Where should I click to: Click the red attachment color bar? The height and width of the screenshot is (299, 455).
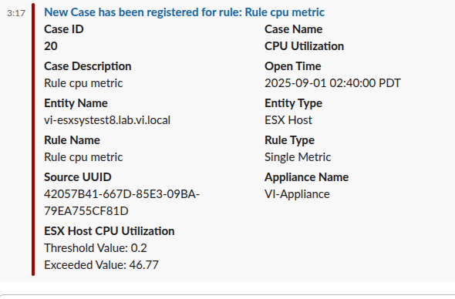(x=33, y=139)
